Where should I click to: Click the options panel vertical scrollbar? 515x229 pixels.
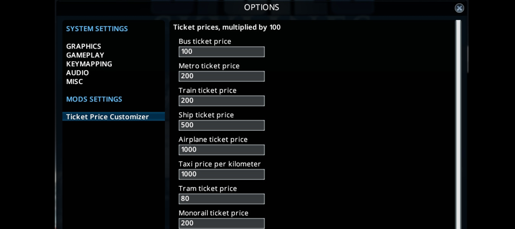coord(458,124)
